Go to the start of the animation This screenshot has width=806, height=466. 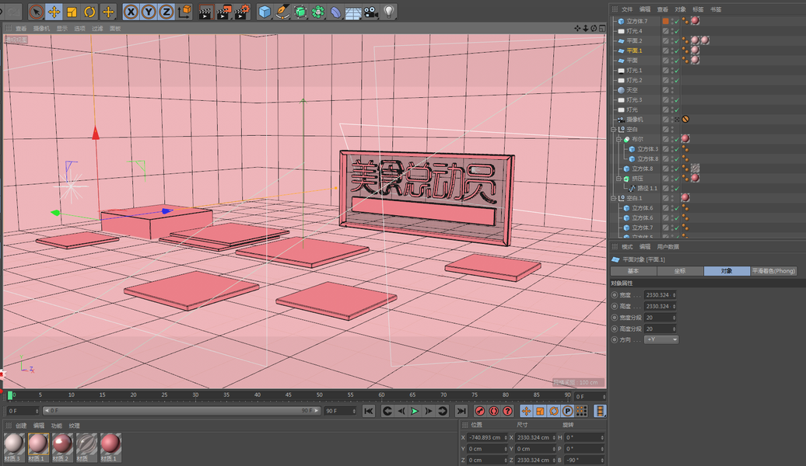click(369, 411)
